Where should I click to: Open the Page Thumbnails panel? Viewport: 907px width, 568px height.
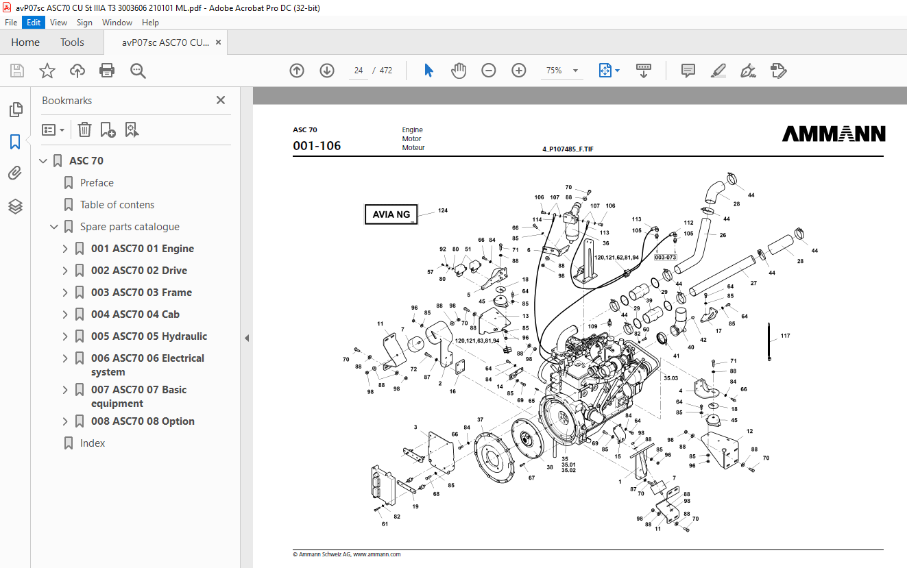click(x=15, y=110)
